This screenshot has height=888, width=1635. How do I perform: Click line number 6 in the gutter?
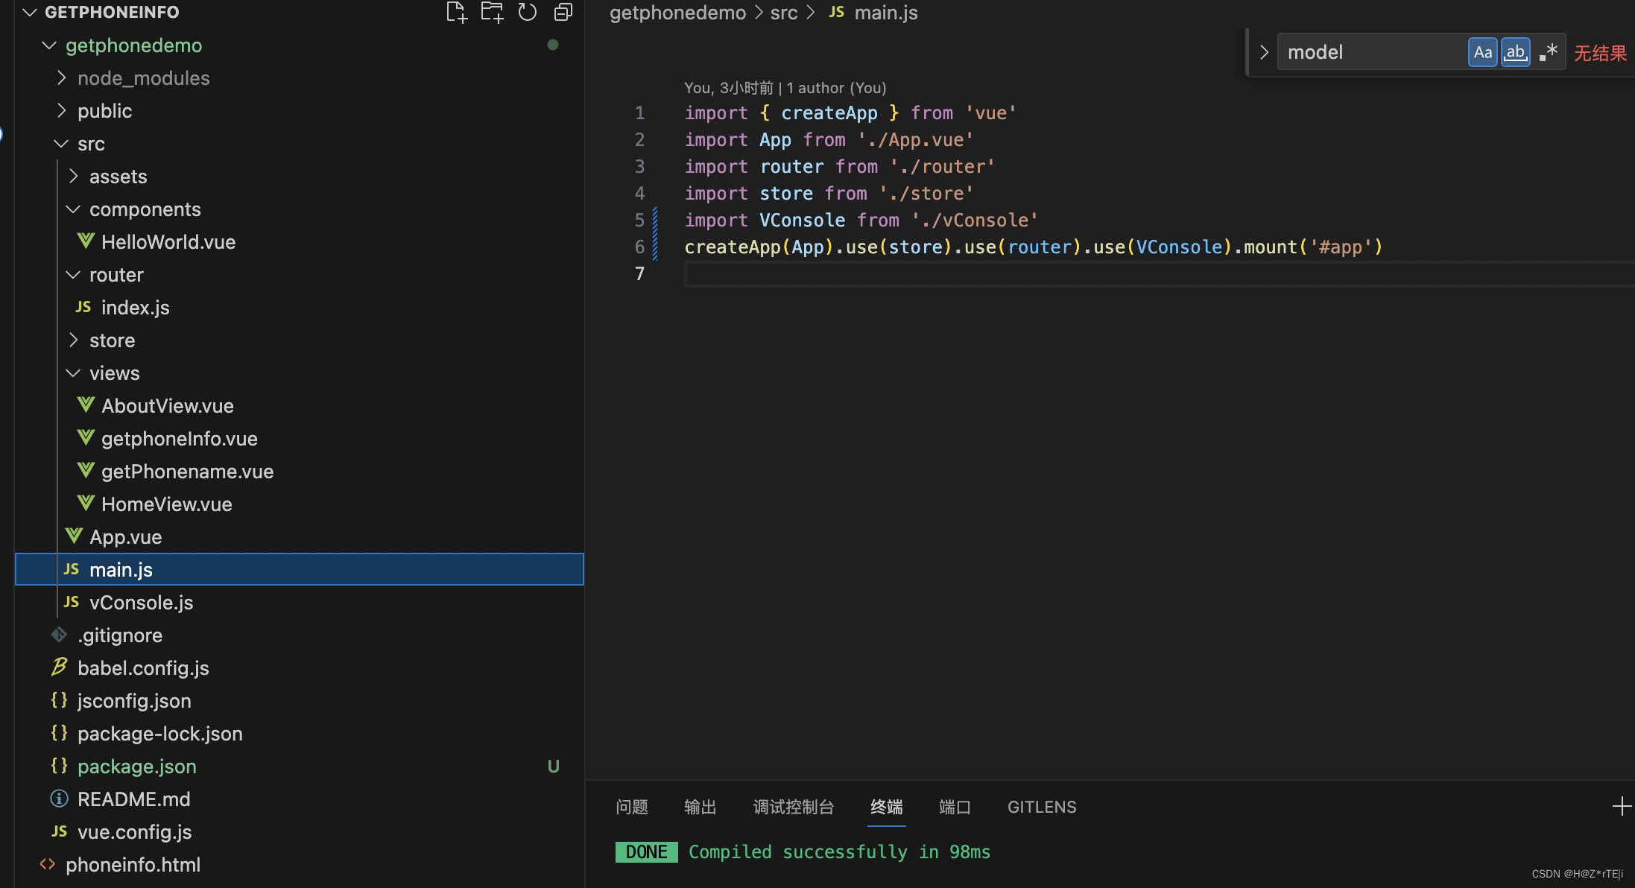(x=639, y=247)
